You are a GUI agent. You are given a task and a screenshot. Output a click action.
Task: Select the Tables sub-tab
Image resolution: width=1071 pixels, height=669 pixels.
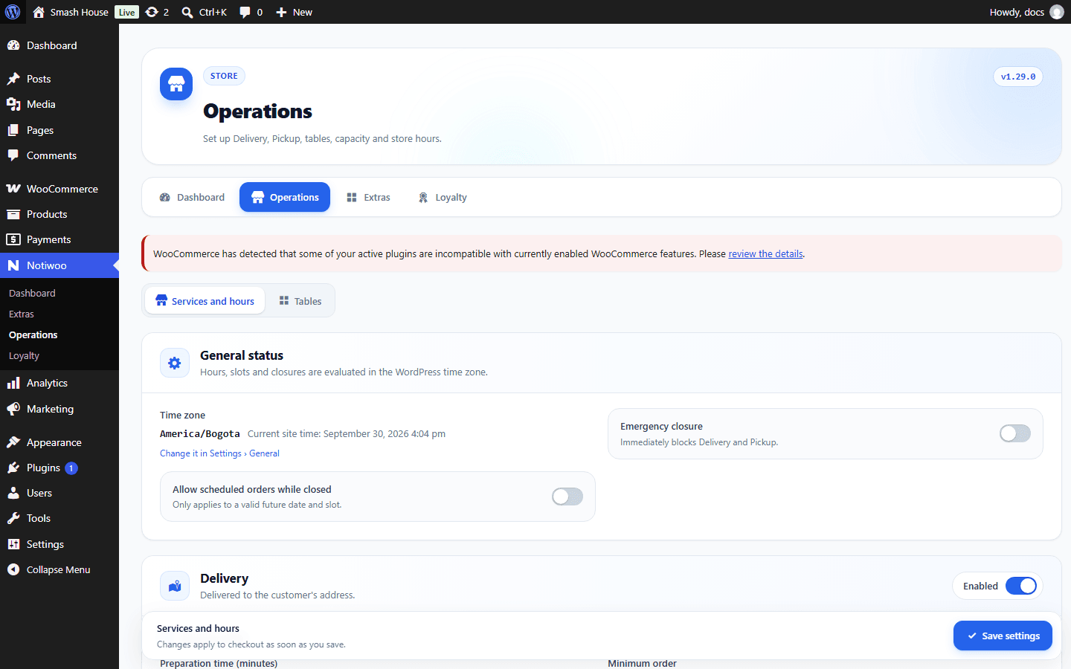click(300, 301)
